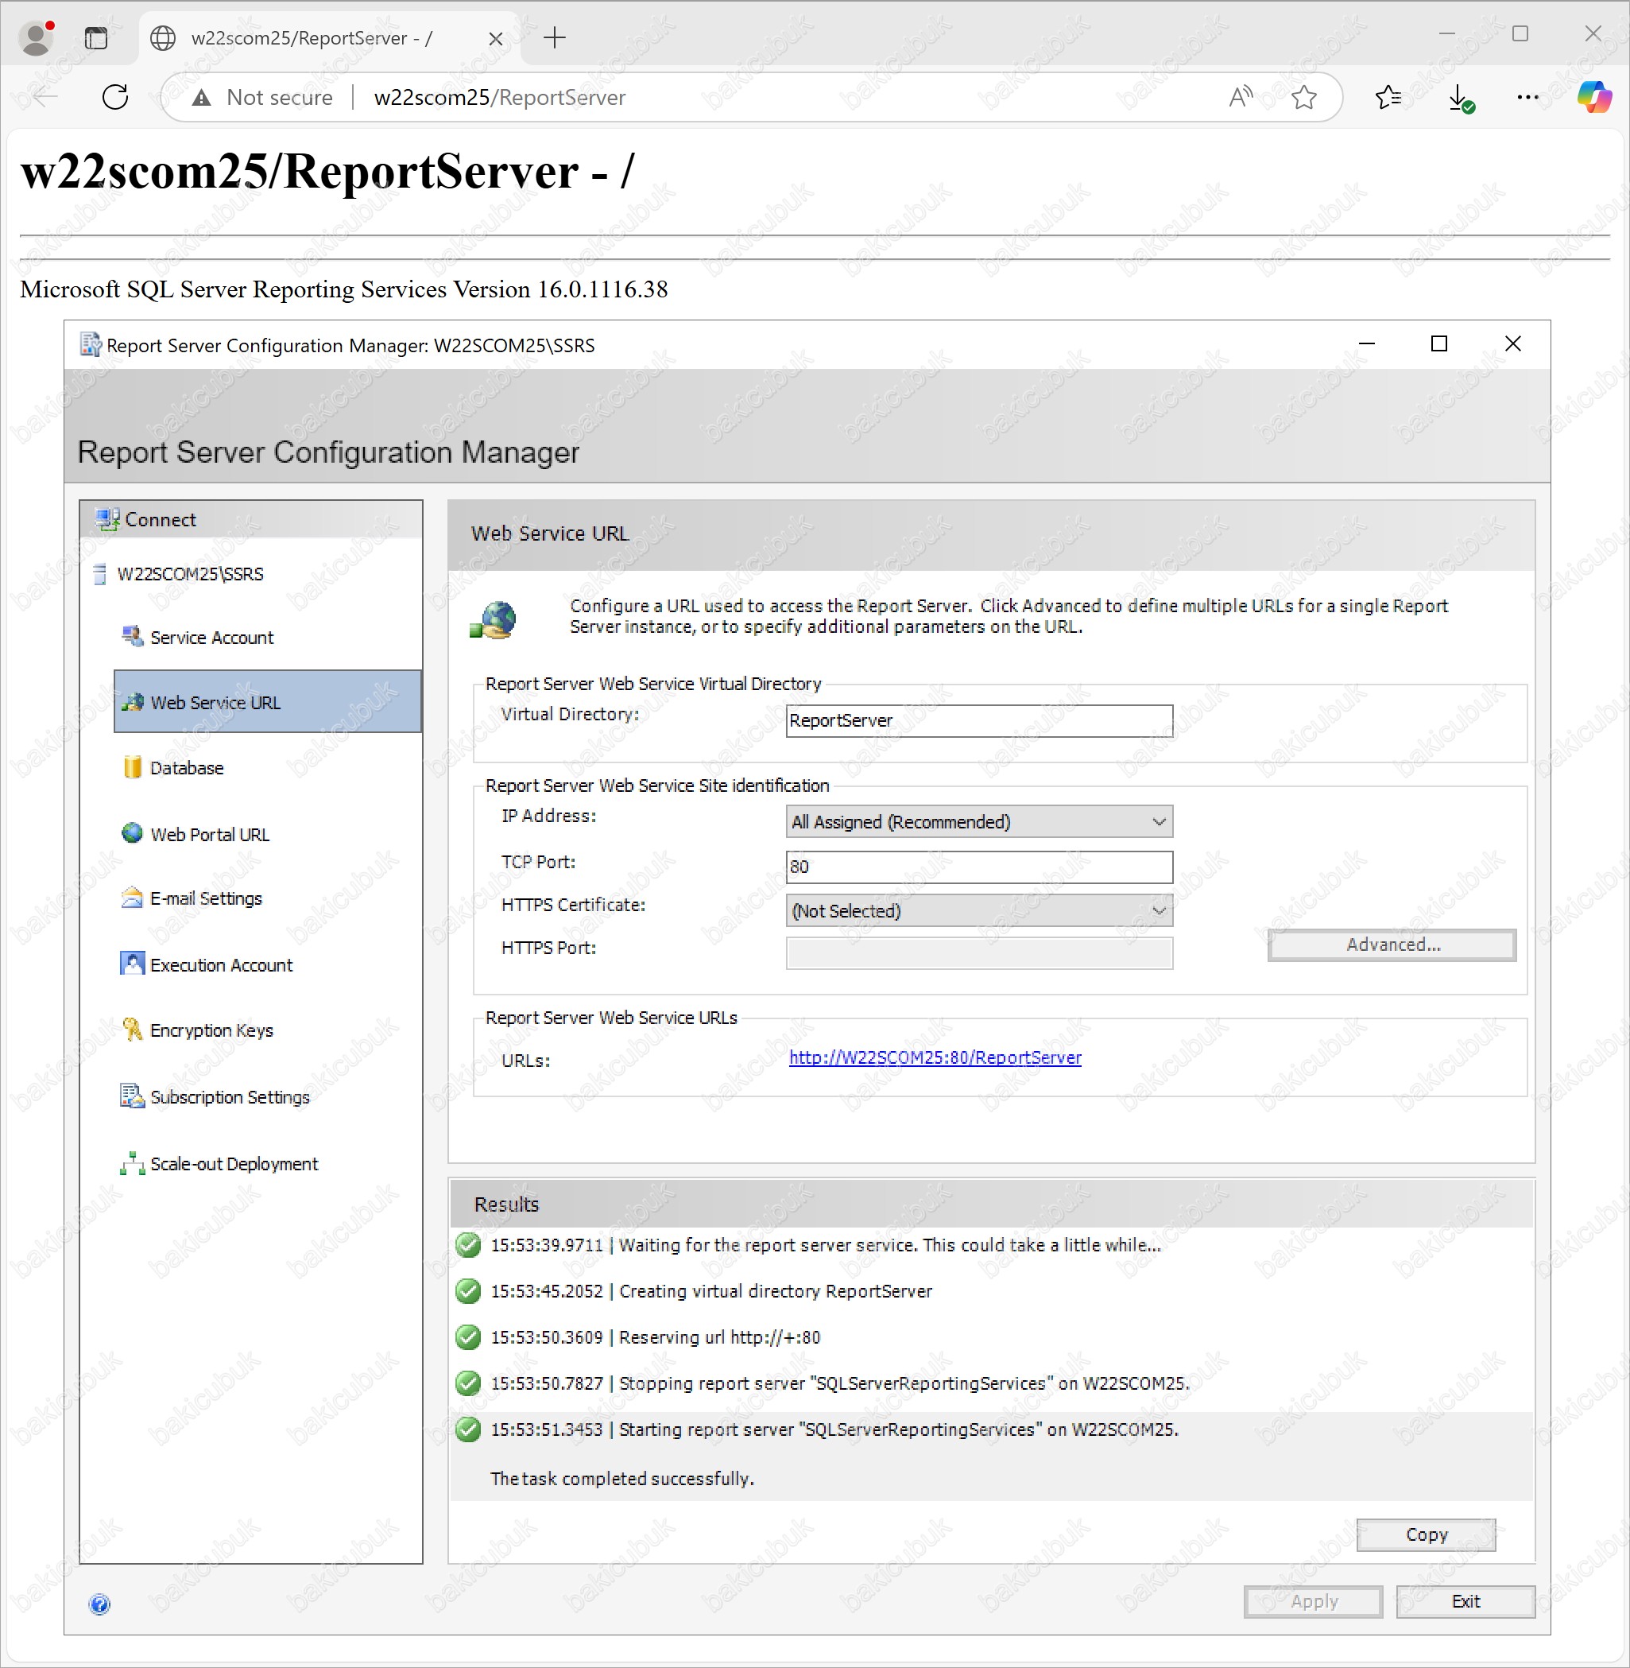The image size is (1630, 1668).
Task: Select the 'Starting report server' result row
Action: [x=991, y=1429]
